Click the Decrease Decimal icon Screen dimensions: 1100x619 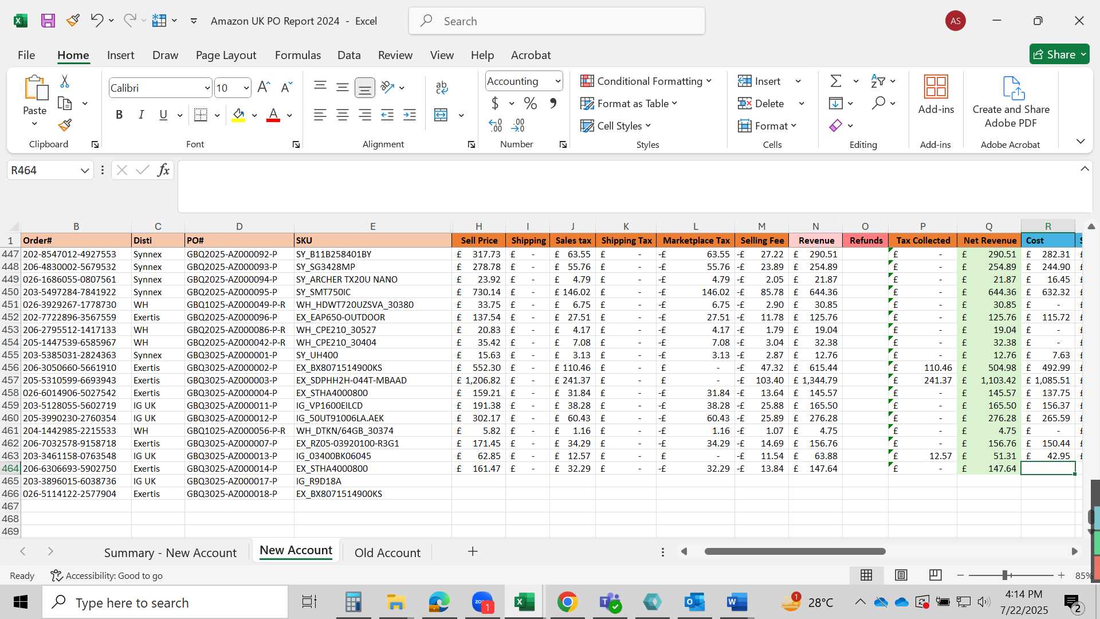pyautogui.click(x=518, y=125)
